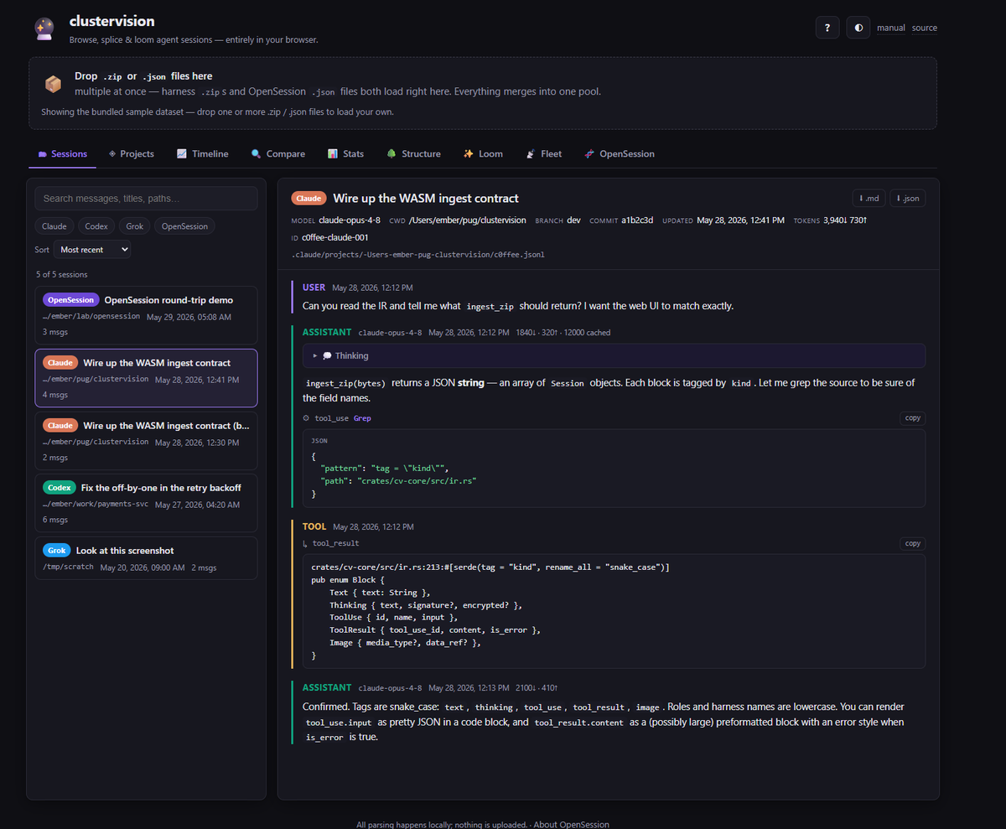The width and height of the screenshot is (1006, 829).
Task: Open the Stats tab
Action: point(345,154)
